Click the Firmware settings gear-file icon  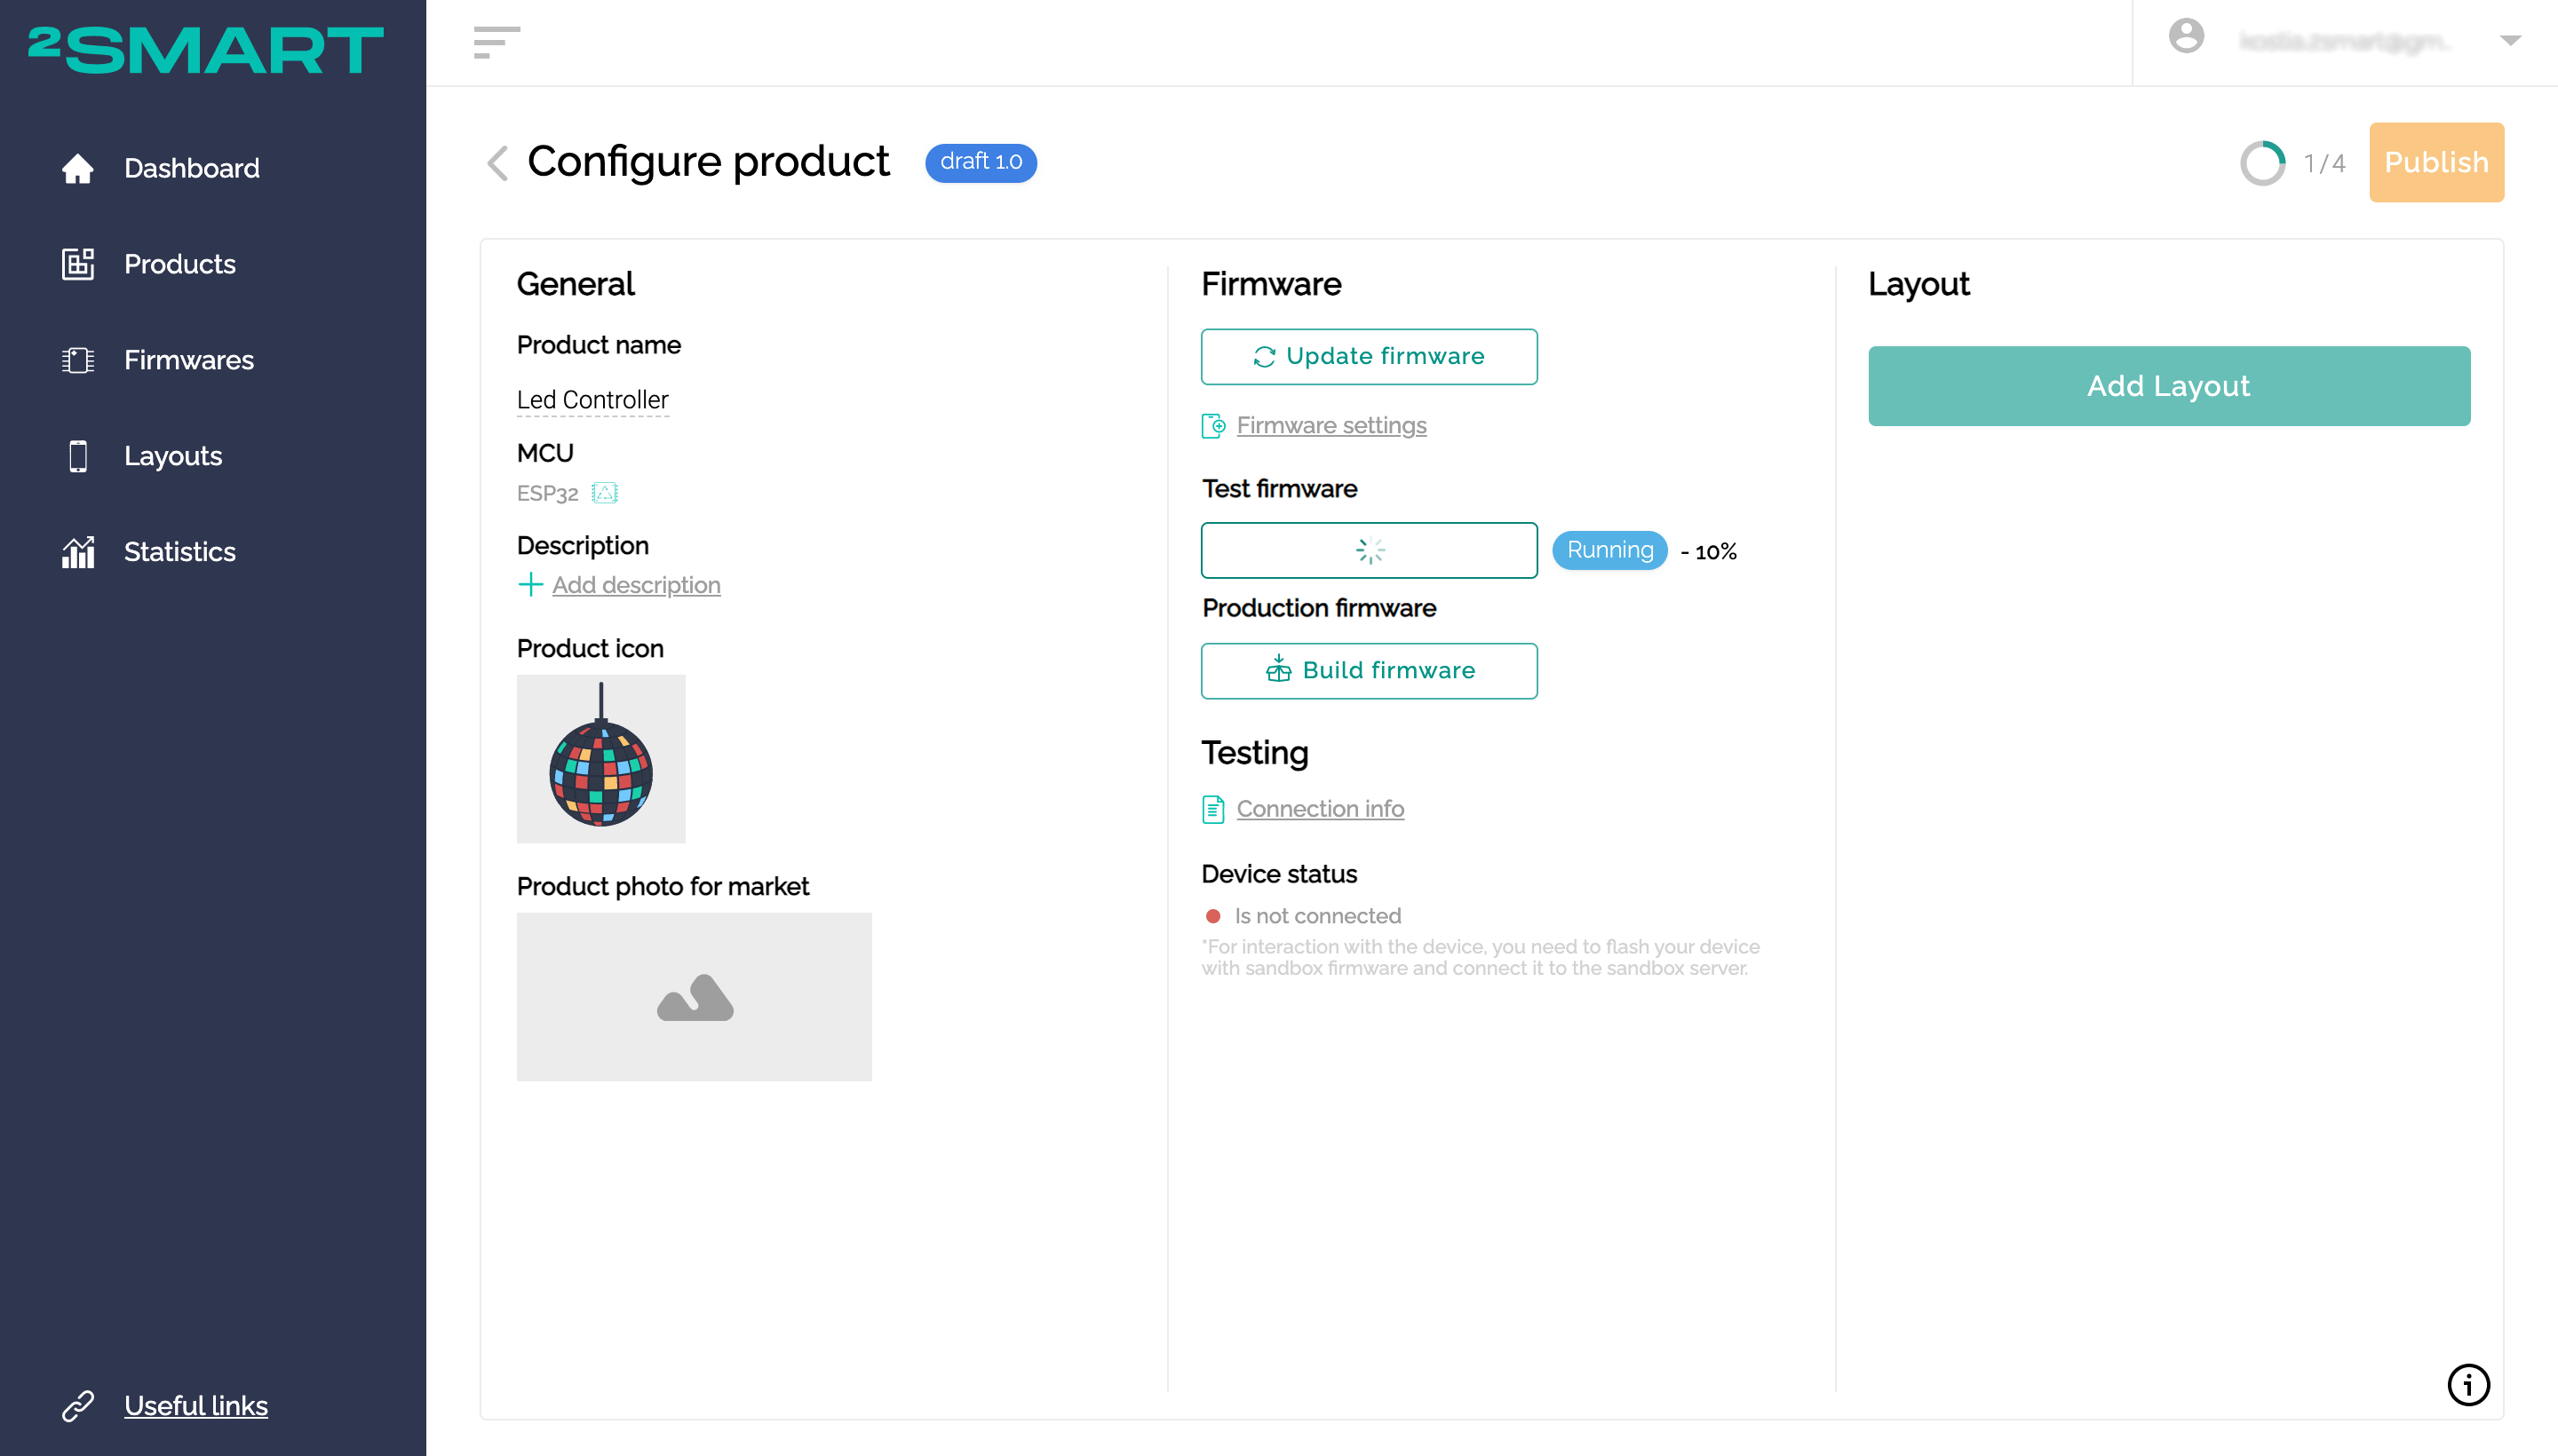pyautogui.click(x=1212, y=426)
